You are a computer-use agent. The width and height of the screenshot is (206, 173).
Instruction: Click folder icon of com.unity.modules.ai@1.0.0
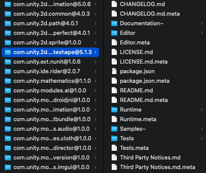pos(8,91)
